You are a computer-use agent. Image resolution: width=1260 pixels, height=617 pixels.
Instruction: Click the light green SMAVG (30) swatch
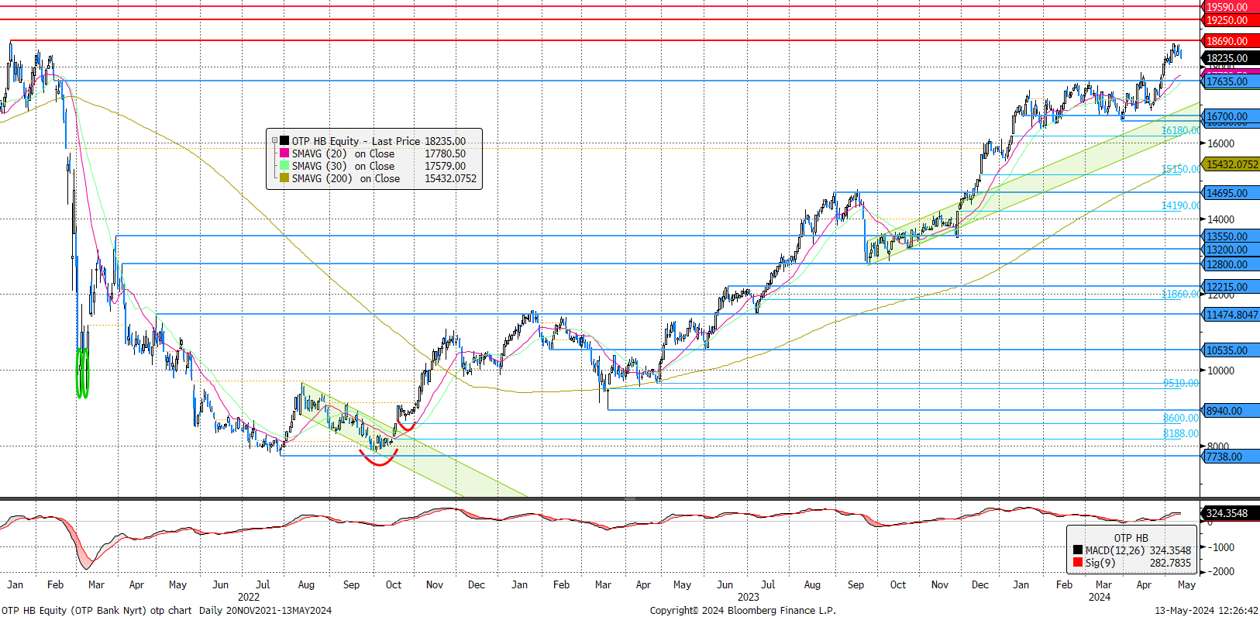[284, 166]
